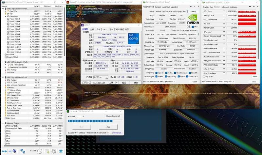The width and height of the screenshot is (262, 155).
Task: Click the BIOS export icon beside UEFI
Action: pos(188,27)
